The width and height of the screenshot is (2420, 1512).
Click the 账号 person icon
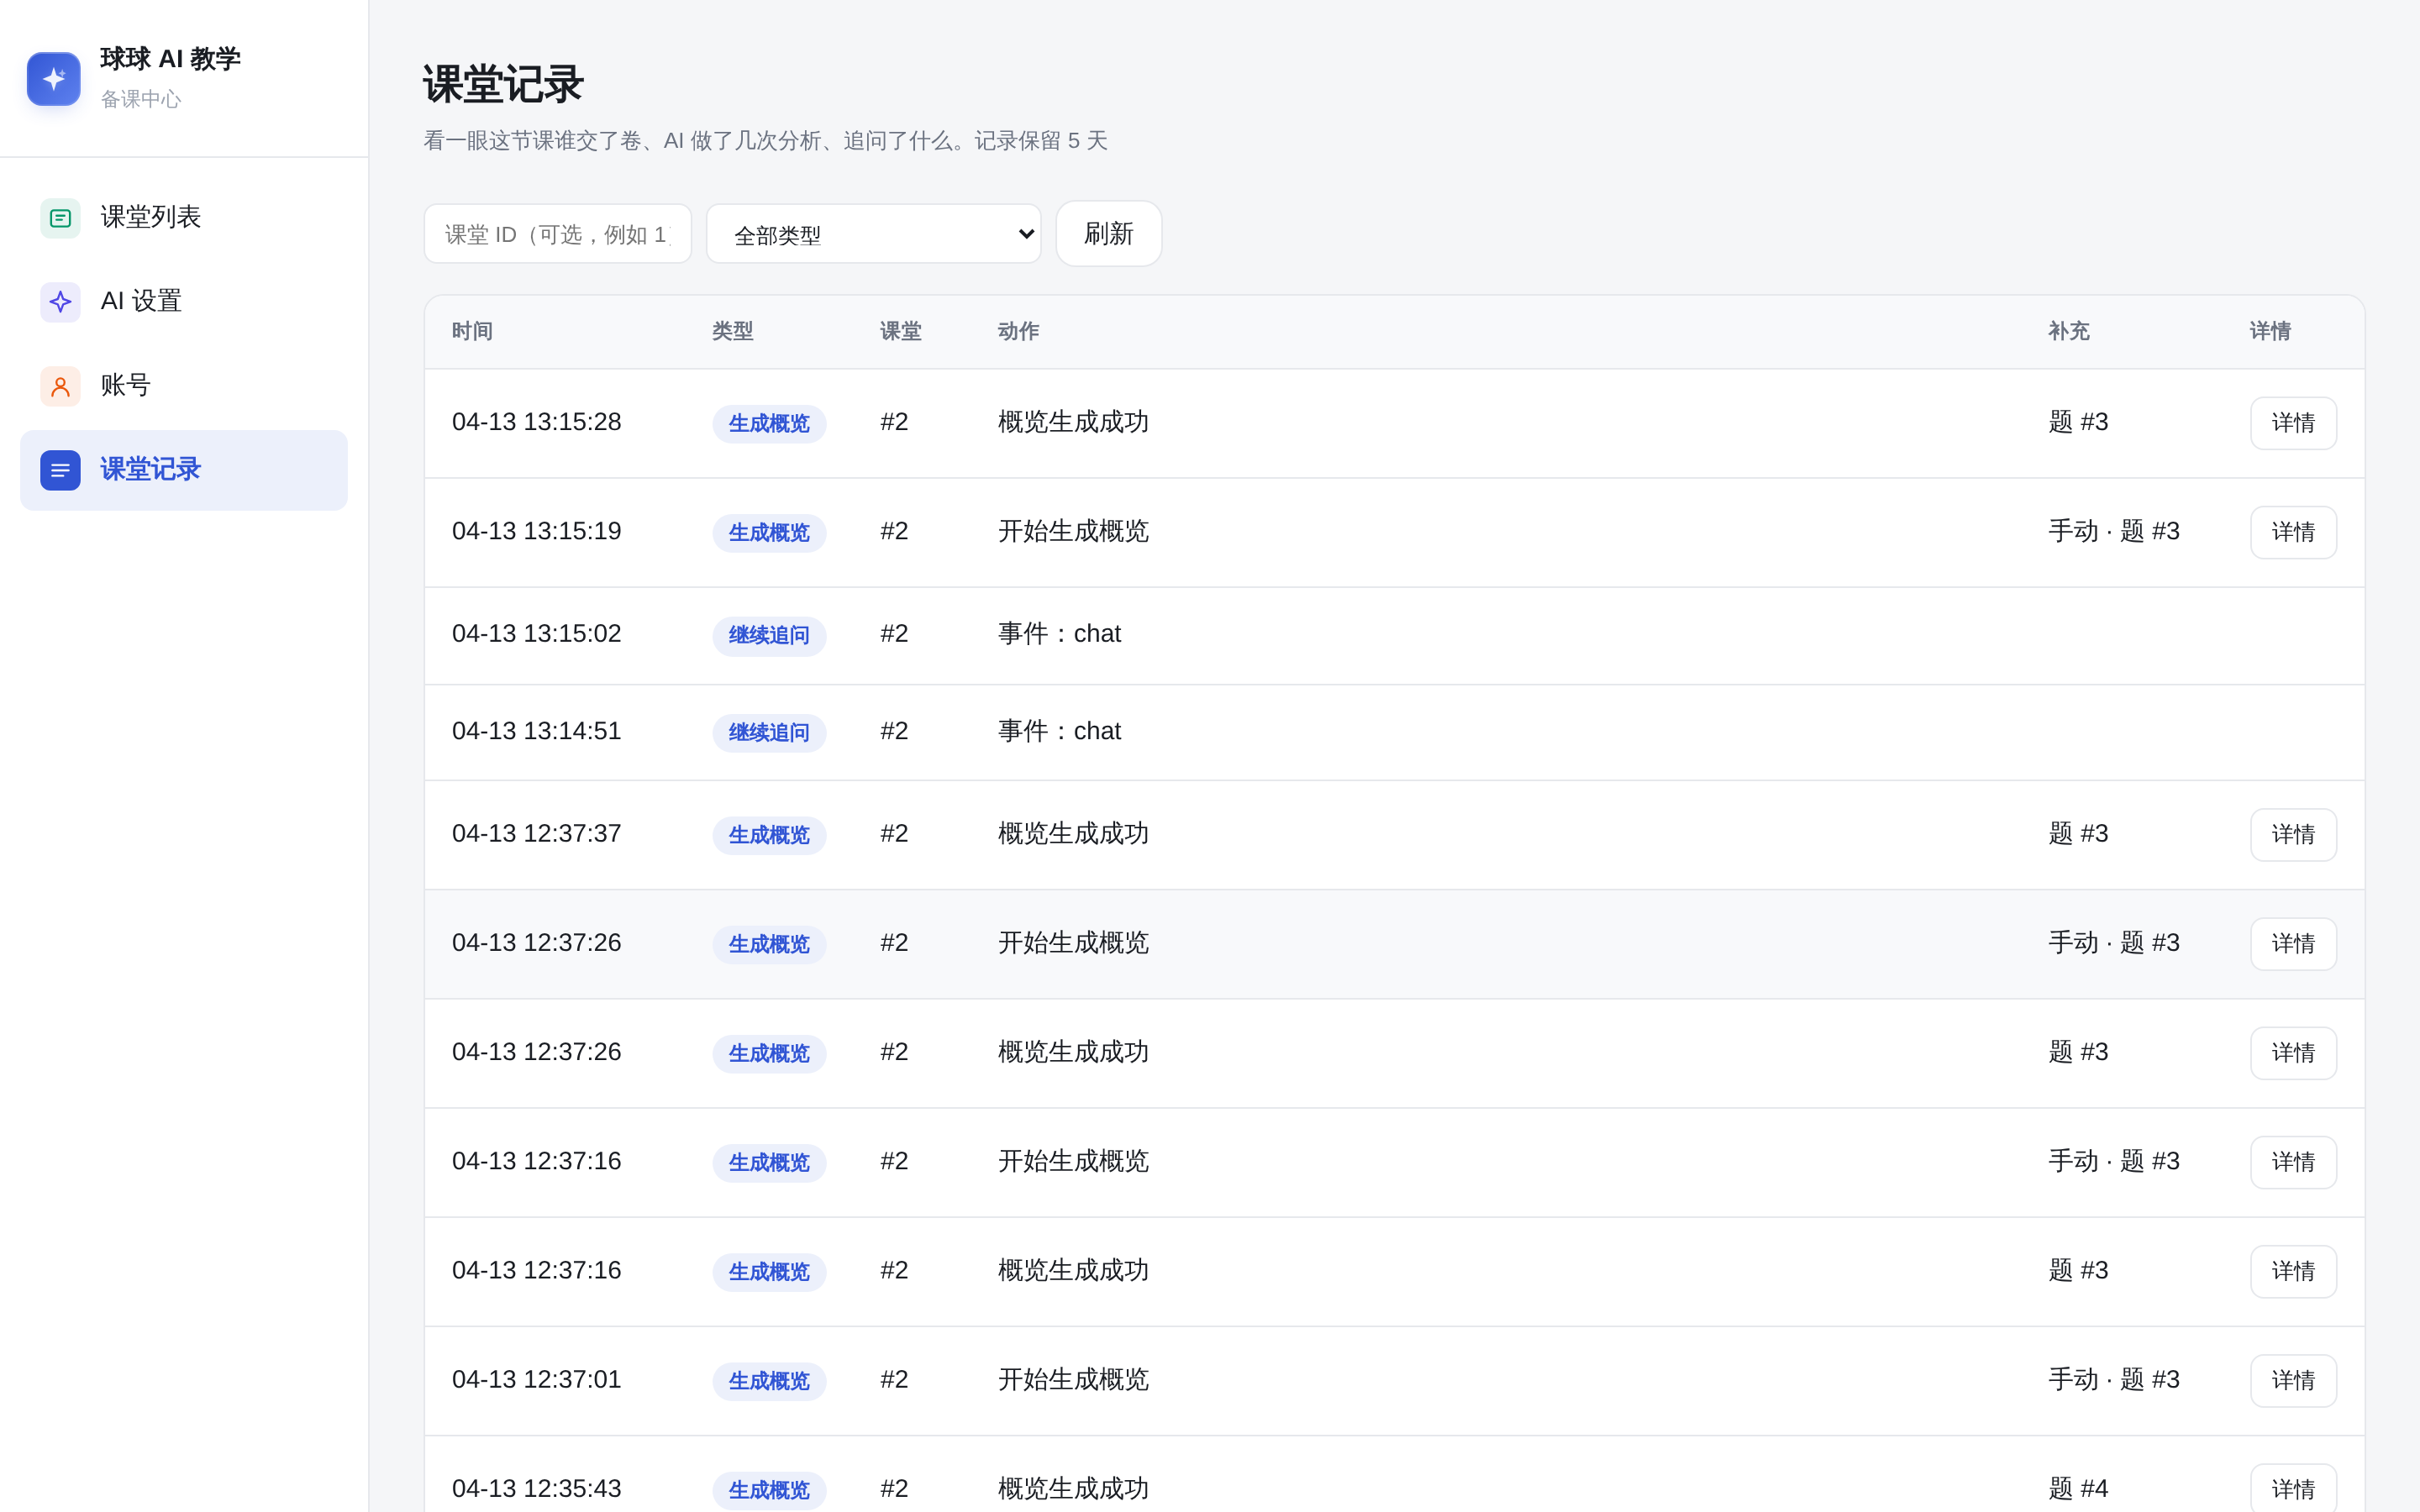point(60,386)
